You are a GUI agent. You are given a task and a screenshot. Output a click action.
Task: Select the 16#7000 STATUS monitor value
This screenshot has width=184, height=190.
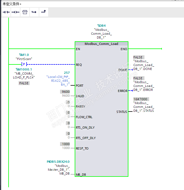(141, 99)
